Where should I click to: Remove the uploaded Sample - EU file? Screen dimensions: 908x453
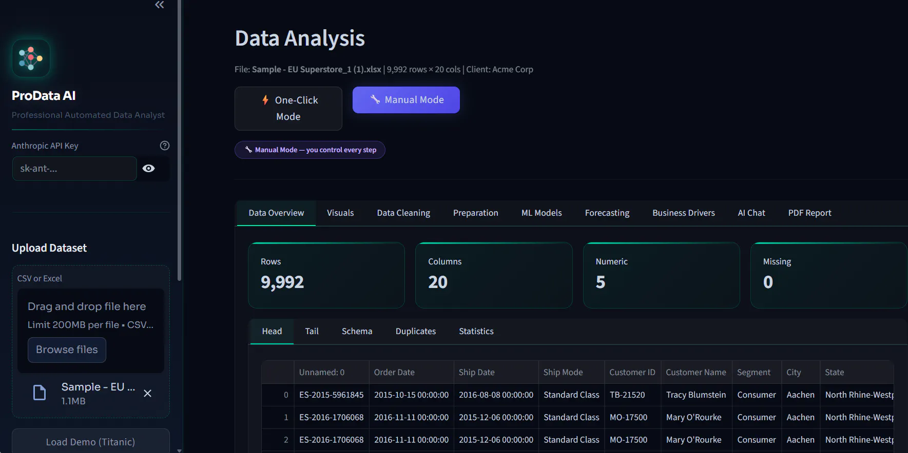[147, 393]
